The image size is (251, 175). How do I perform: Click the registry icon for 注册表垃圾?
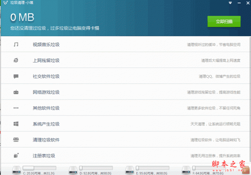(x=16, y=155)
